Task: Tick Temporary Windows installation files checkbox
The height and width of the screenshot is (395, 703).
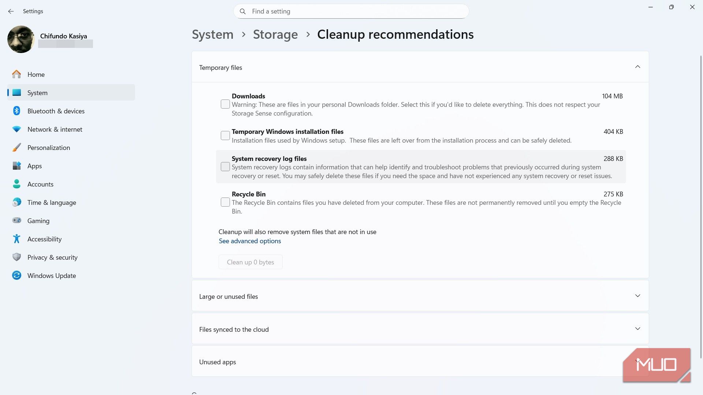Action: pos(225,135)
